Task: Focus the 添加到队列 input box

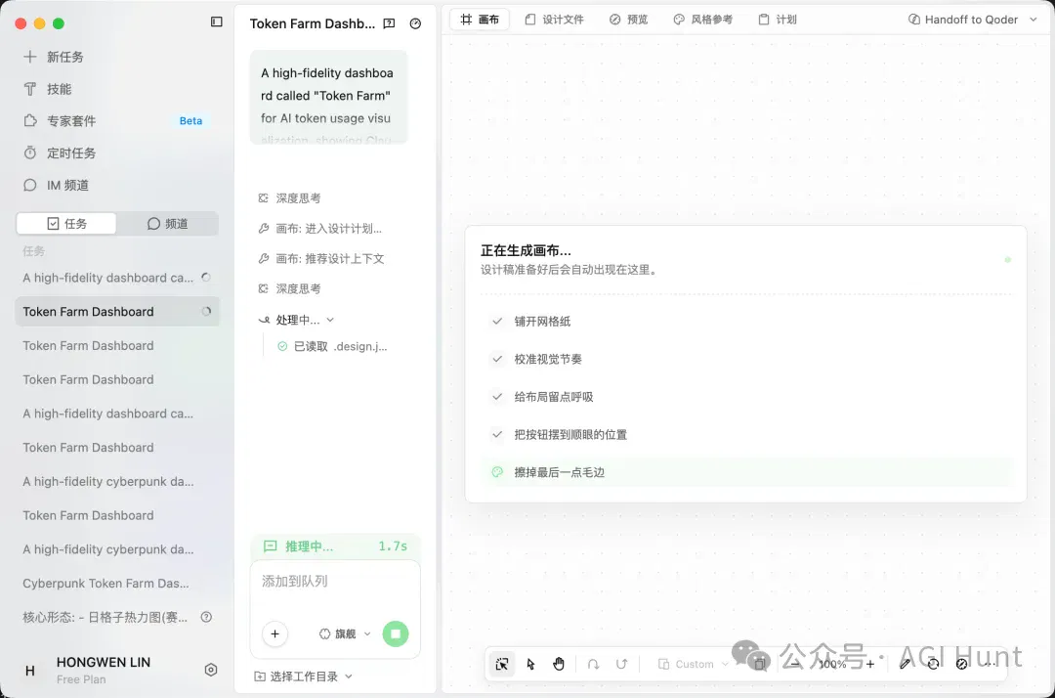Action: pos(335,582)
